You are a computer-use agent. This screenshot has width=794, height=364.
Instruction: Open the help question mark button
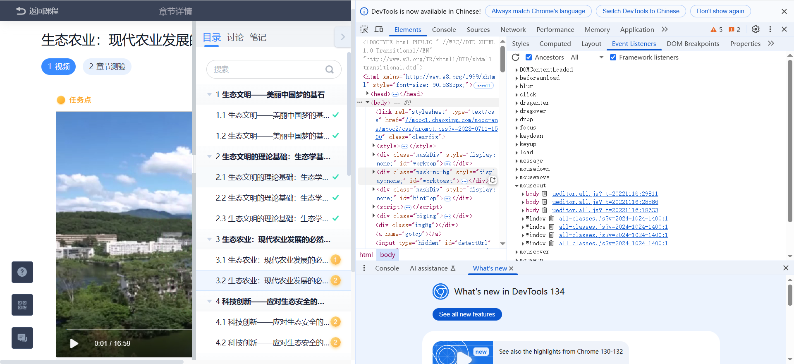pyautogui.click(x=22, y=272)
